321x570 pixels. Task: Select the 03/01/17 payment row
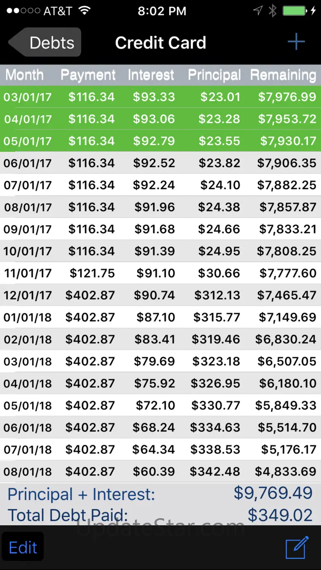coord(160,97)
